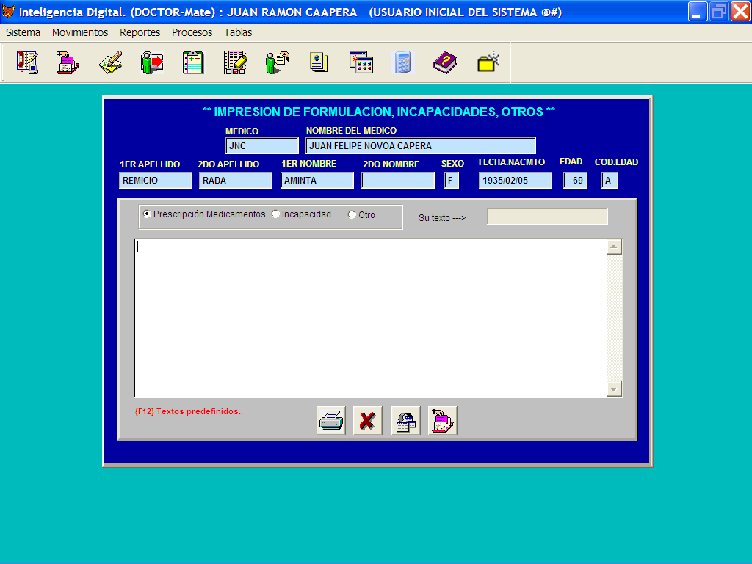This screenshot has height=564, width=752.
Task: Open the Tablas menu
Action: [238, 32]
